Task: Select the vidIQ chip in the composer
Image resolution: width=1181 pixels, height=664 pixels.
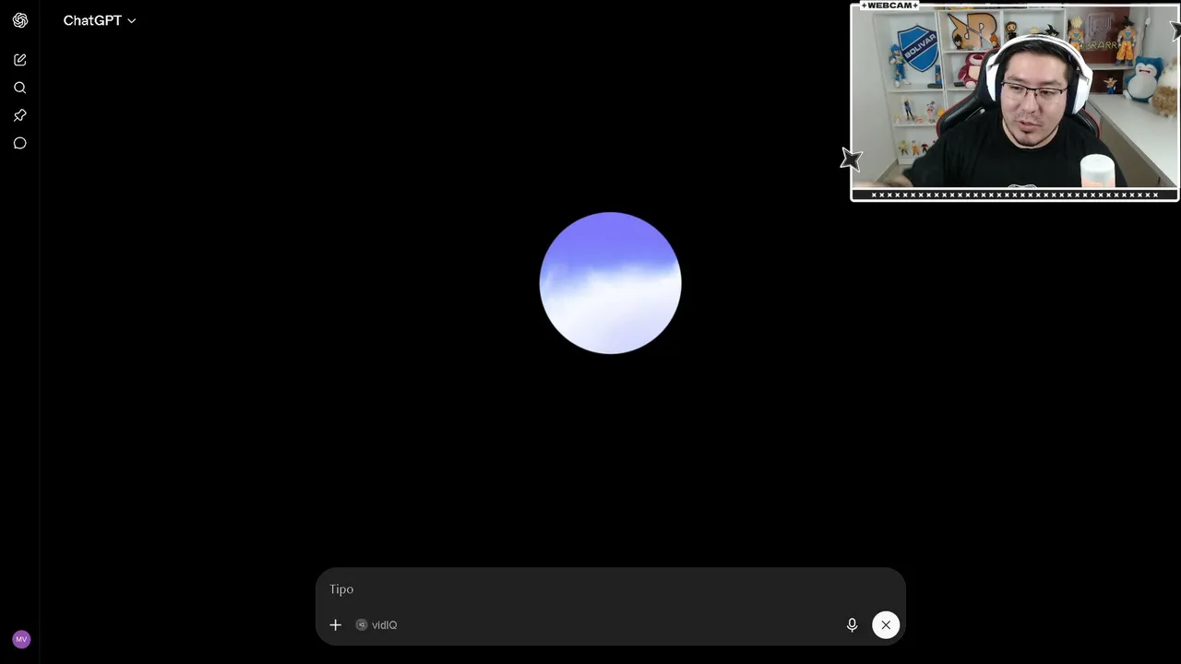Action: 376,625
